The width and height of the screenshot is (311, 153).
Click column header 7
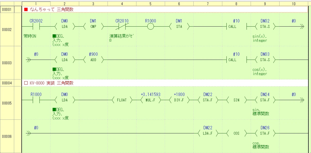pos(208,4)
